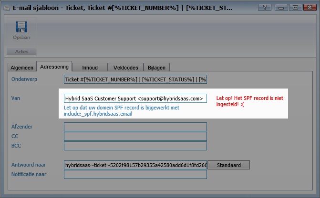Viewport: 320px width, 198px height.
Task: Maximize the E-mail sjabloon window
Action: (295, 7)
